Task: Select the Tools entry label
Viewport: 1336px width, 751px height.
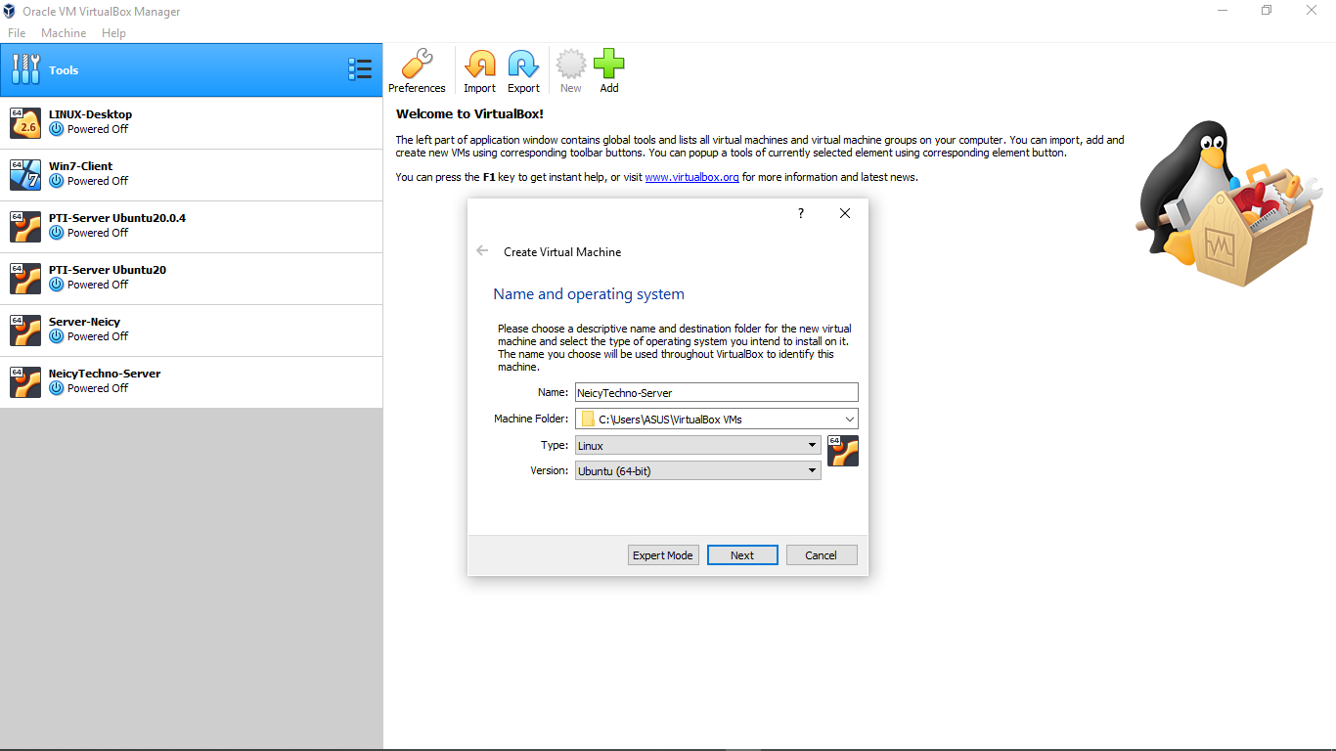Action: 64,70
